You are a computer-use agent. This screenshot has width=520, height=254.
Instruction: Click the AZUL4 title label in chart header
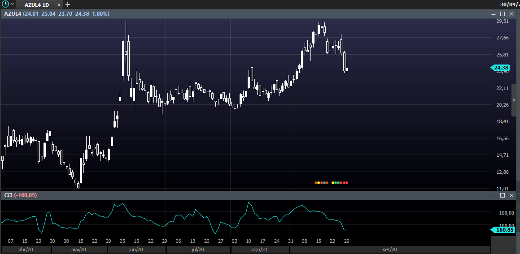tap(13, 14)
